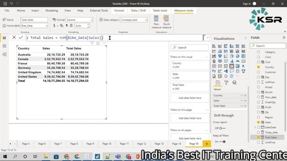The image size is (287, 161).
Task: Open Country value field options arrow
Action: point(242,95)
